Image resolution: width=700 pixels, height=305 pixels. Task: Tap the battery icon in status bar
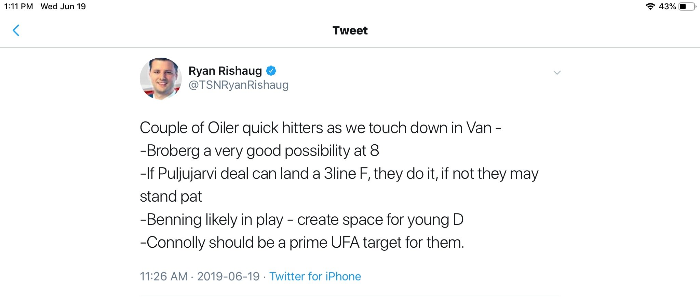point(687,6)
